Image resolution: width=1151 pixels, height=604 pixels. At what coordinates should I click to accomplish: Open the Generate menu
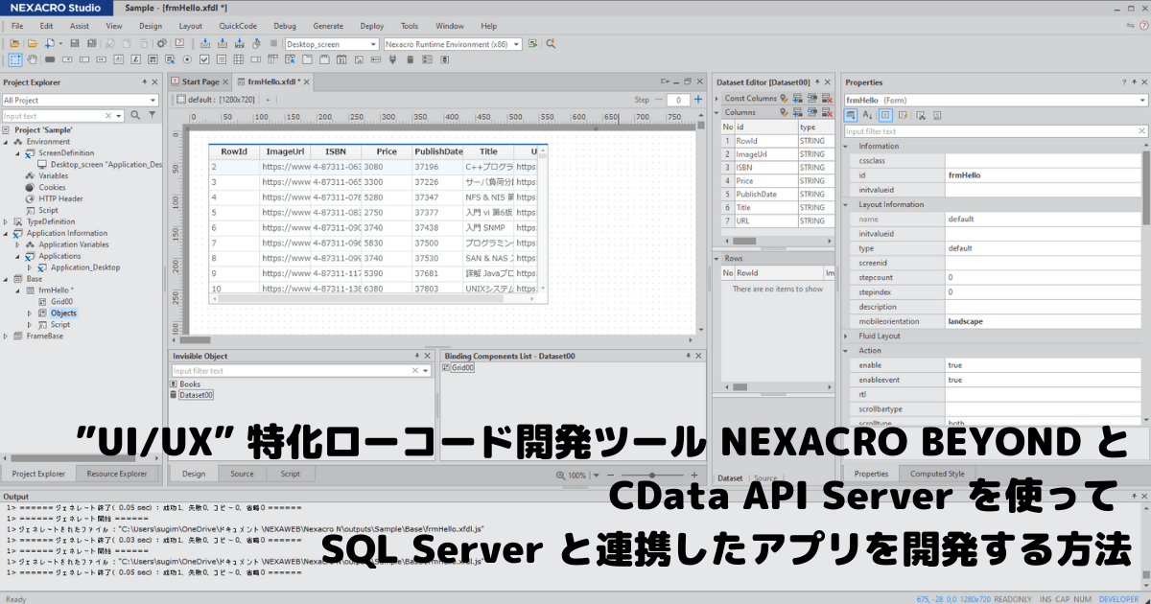point(327,26)
